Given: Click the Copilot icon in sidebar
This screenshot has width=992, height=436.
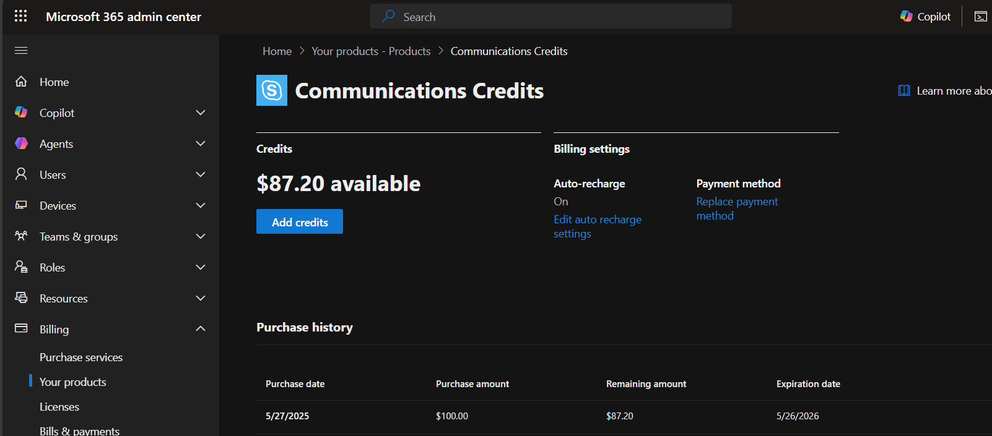Looking at the screenshot, I should [21, 112].
